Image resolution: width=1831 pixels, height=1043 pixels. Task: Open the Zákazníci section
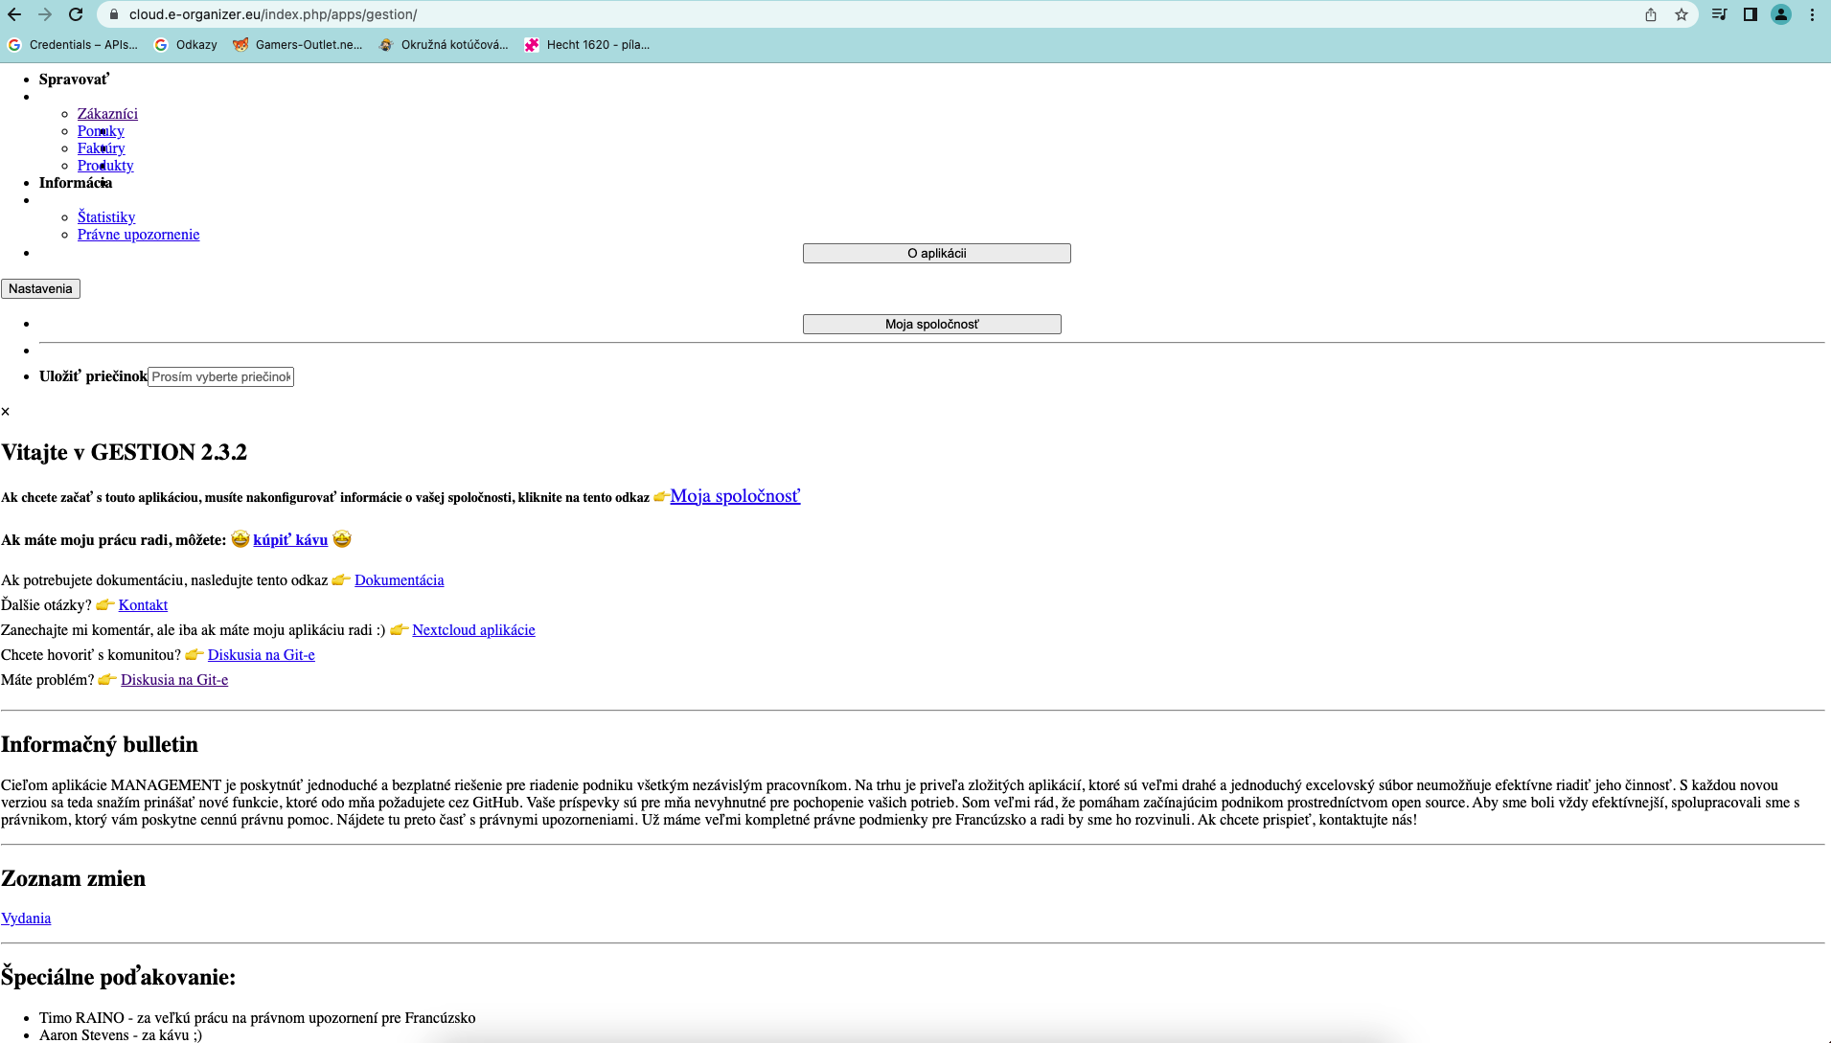[107, 113]
